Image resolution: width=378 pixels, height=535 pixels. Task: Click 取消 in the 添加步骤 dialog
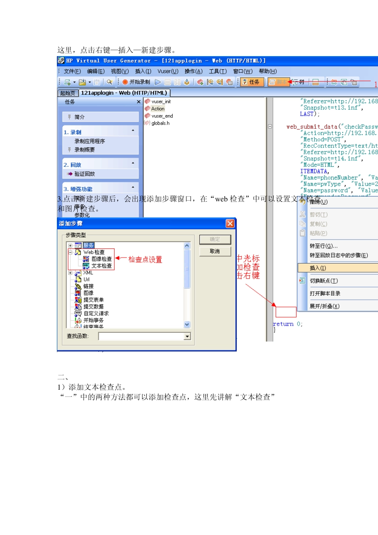[215, 252]
